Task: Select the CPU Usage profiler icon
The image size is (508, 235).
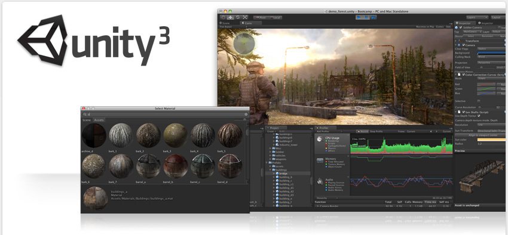Action: [320, 139]
